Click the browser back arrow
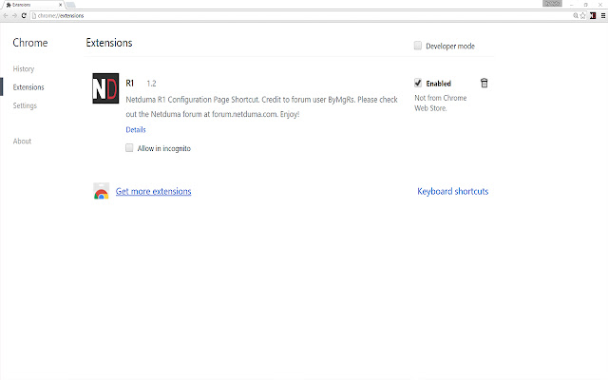The image size is (608, 380). point(6,15)
